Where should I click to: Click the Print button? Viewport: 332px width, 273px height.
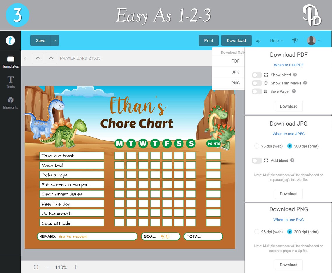pos(209,40)
